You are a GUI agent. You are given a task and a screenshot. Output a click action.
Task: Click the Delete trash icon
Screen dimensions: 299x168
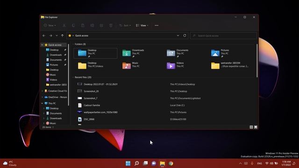pos(111,25)
